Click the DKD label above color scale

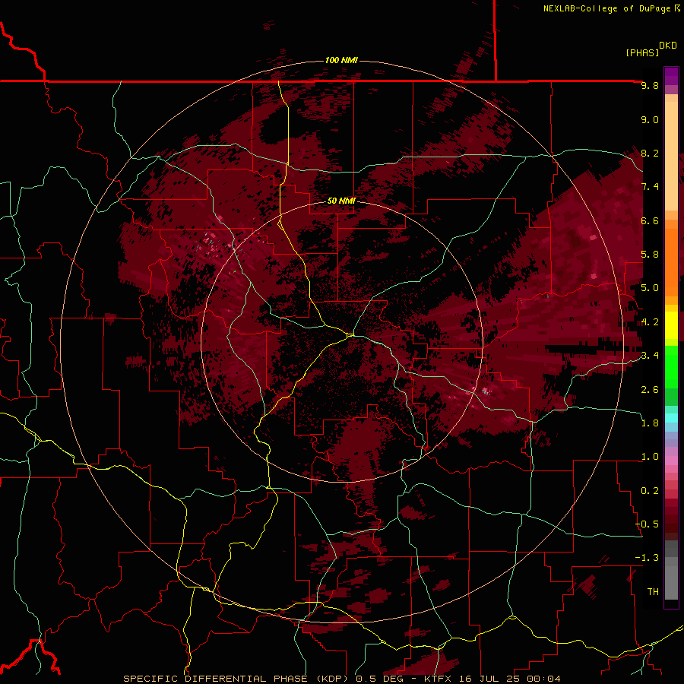point(667,46)
